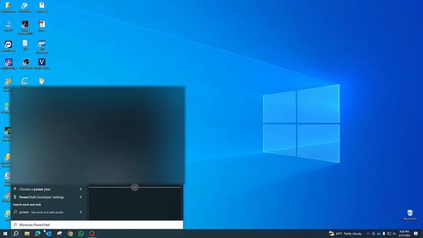Select the OBS Studio desktop shortcut
The image size is (423, 238).
pyautogui.click(x=26, y=64)
